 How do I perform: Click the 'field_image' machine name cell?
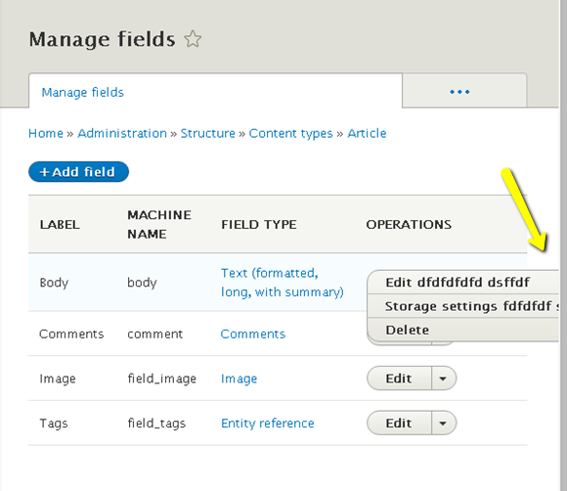(162, 379)
